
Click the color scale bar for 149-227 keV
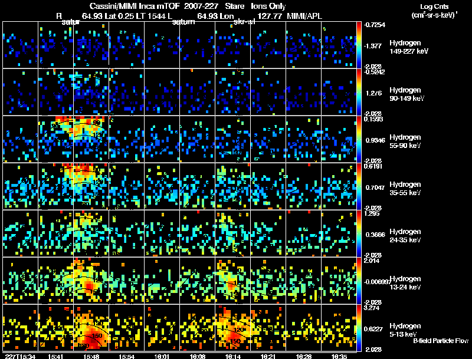coord(359,45)
